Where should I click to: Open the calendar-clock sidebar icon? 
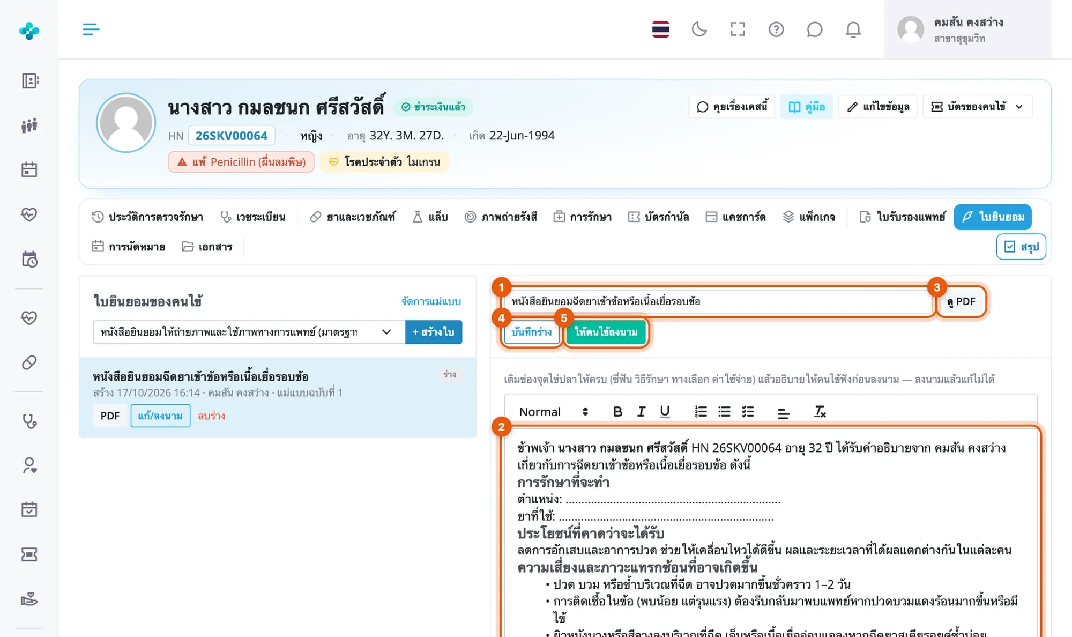pyautogui.click(x=29, y=260)
